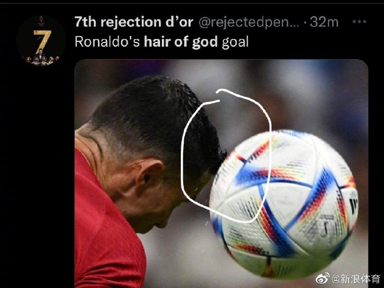Click the hand-drawn white outline in photo
This screenshot has width=384, height=288.
click(226, 156)
